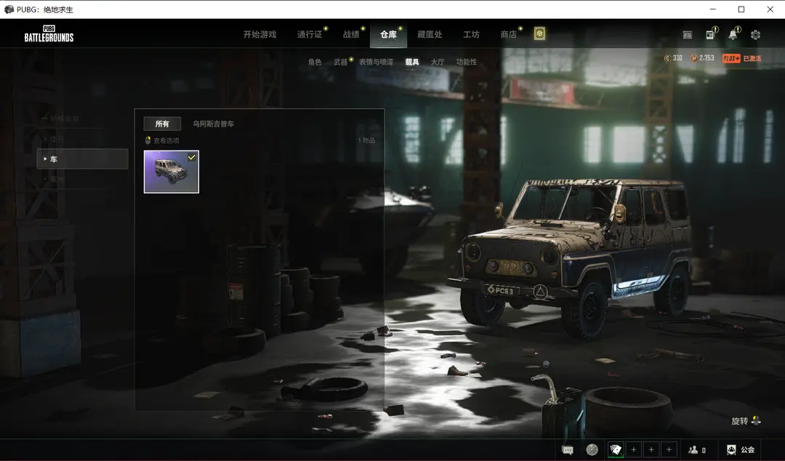Viewport: 785px width, 461px height.
Task: Click the first empty plus team slot
Action: point(634,450)
